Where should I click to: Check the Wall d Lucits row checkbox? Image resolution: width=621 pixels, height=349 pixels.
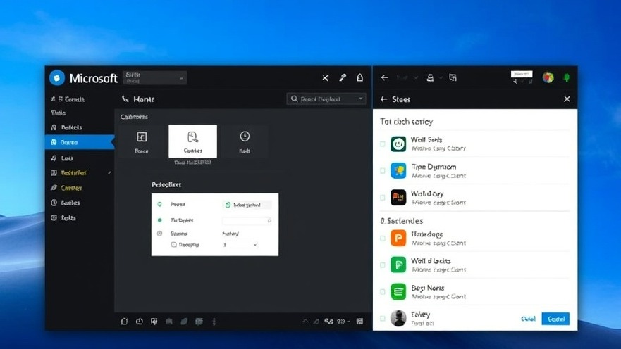(x=383, y=265)
